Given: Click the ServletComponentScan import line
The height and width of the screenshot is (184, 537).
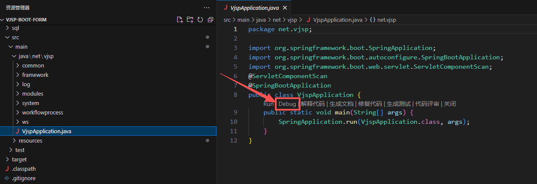Looking at the screenshot, I should point(371,67).
